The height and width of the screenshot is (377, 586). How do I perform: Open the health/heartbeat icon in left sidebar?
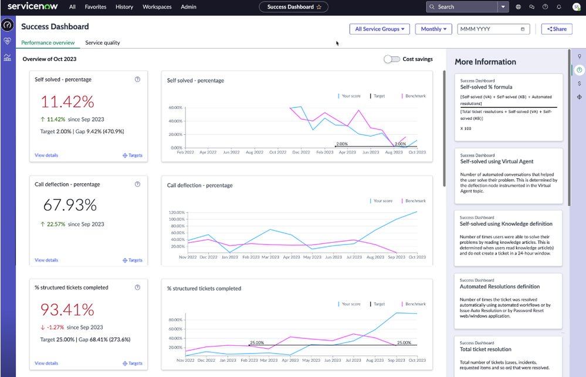pyautogui.click(x=7, y=41)
